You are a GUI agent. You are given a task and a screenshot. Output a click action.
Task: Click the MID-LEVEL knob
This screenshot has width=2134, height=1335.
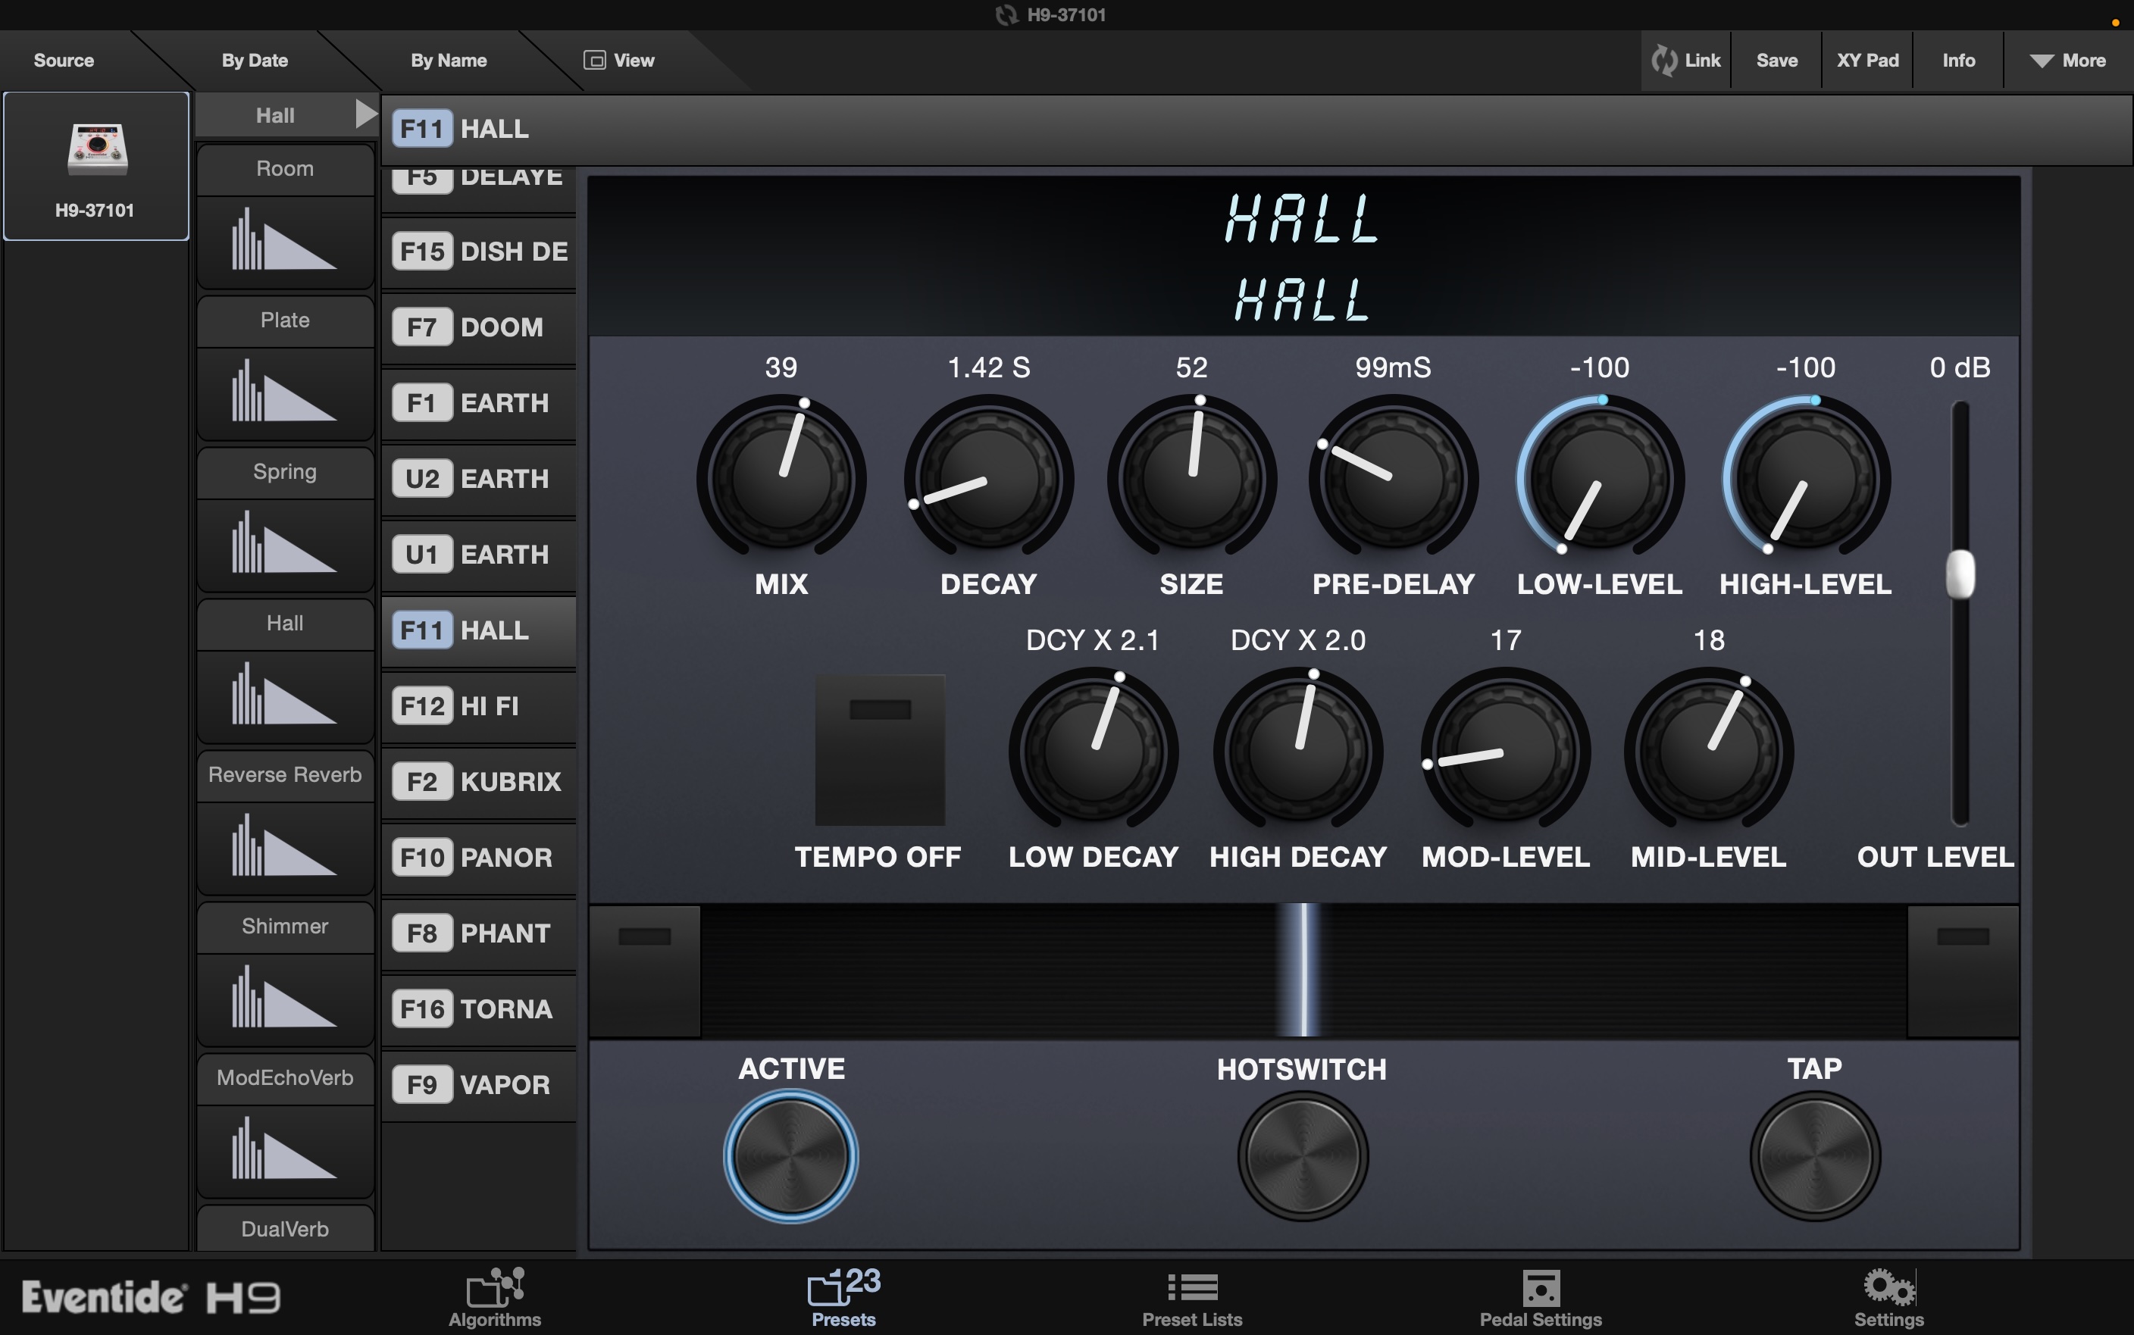pos(1708,752)
